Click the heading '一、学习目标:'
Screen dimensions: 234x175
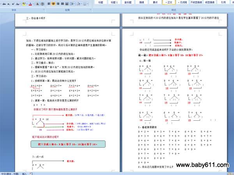[39, 50]
